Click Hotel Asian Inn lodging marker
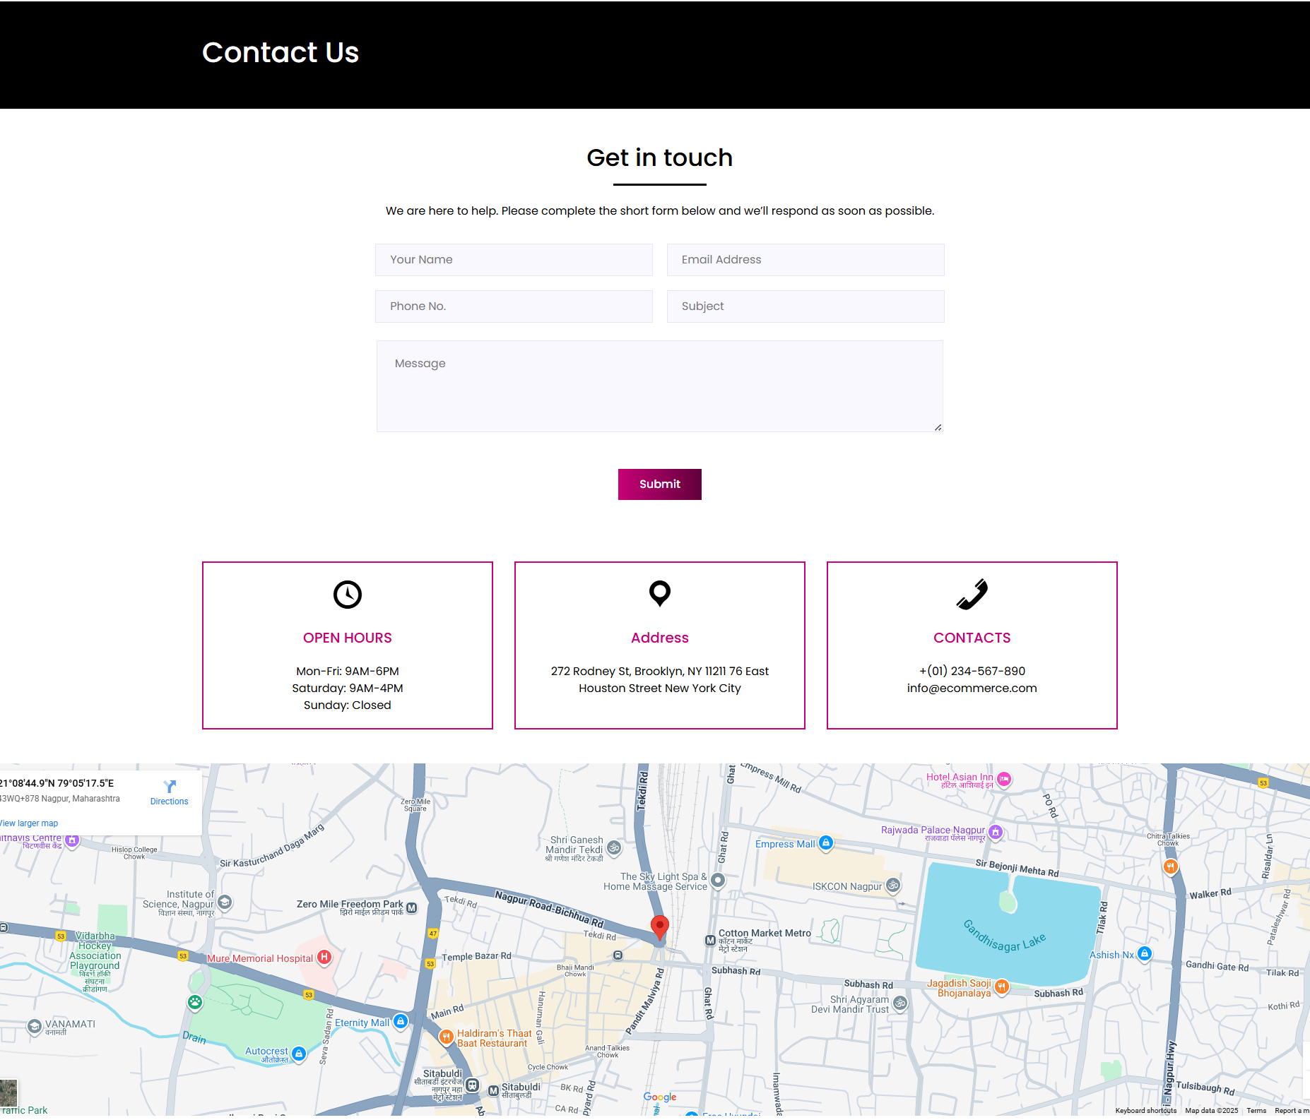This screenshot has width=1310, height=1120. [1004, 780]
